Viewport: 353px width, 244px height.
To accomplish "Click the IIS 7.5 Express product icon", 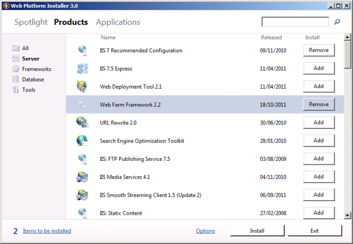I will coord(83,69).
